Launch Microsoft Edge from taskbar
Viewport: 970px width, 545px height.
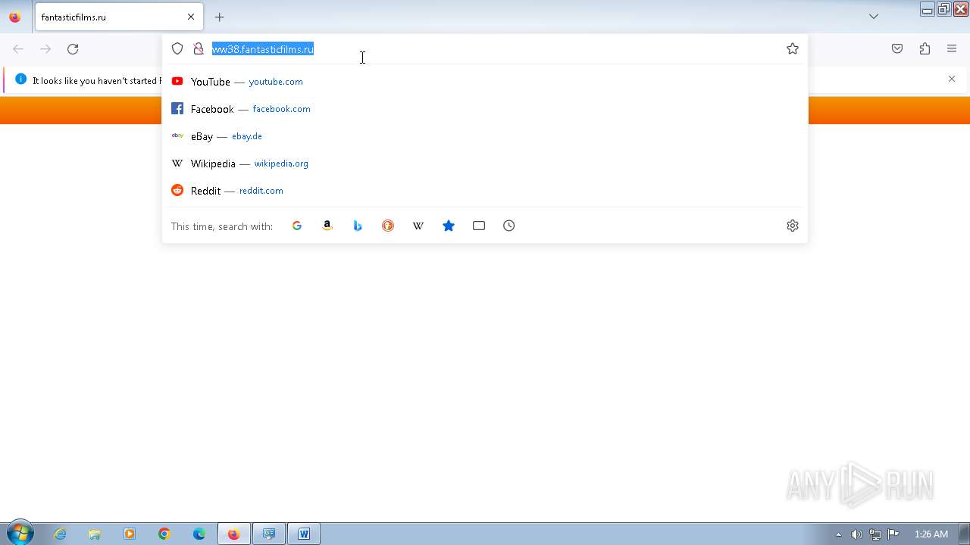coord(199,534)
